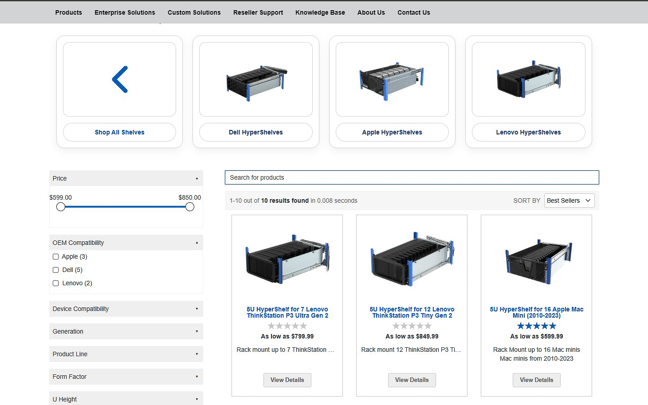Click the 'As low as $599.99' price
648x405 pixels.
[x=537, y=336]
